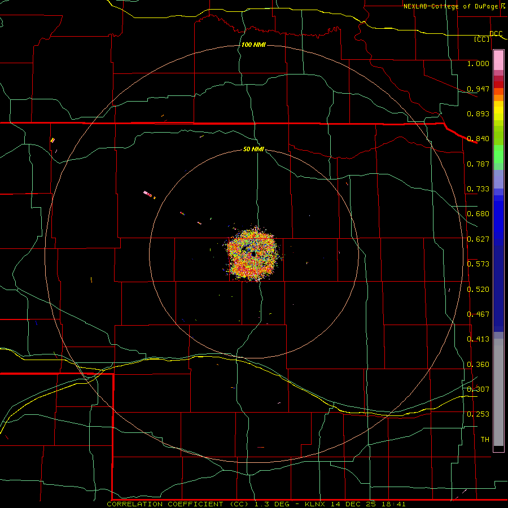Select the 0.360 legend value
The image size is (508, 508).
[x=478, y=365]
